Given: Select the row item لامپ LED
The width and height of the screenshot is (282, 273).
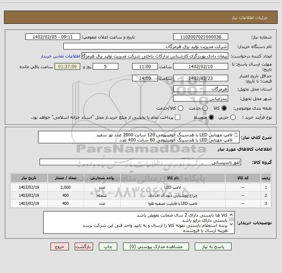Looking at the screenshot, I should tap(172, 187).
